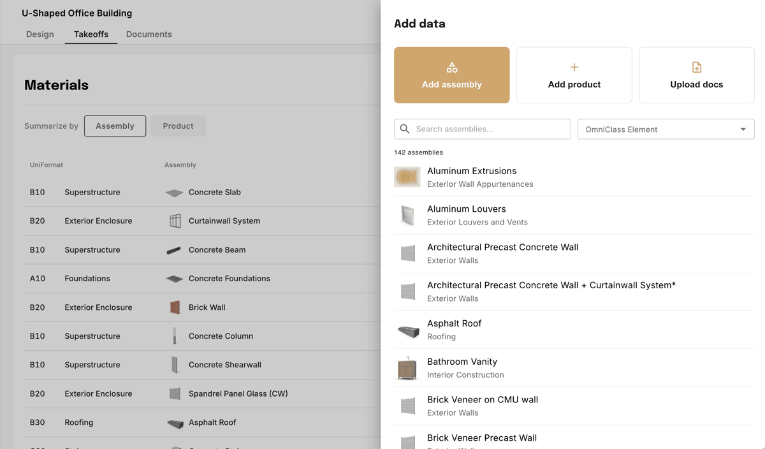
Task: Click the Concrete Foundations icon
Action: point(174,279)
